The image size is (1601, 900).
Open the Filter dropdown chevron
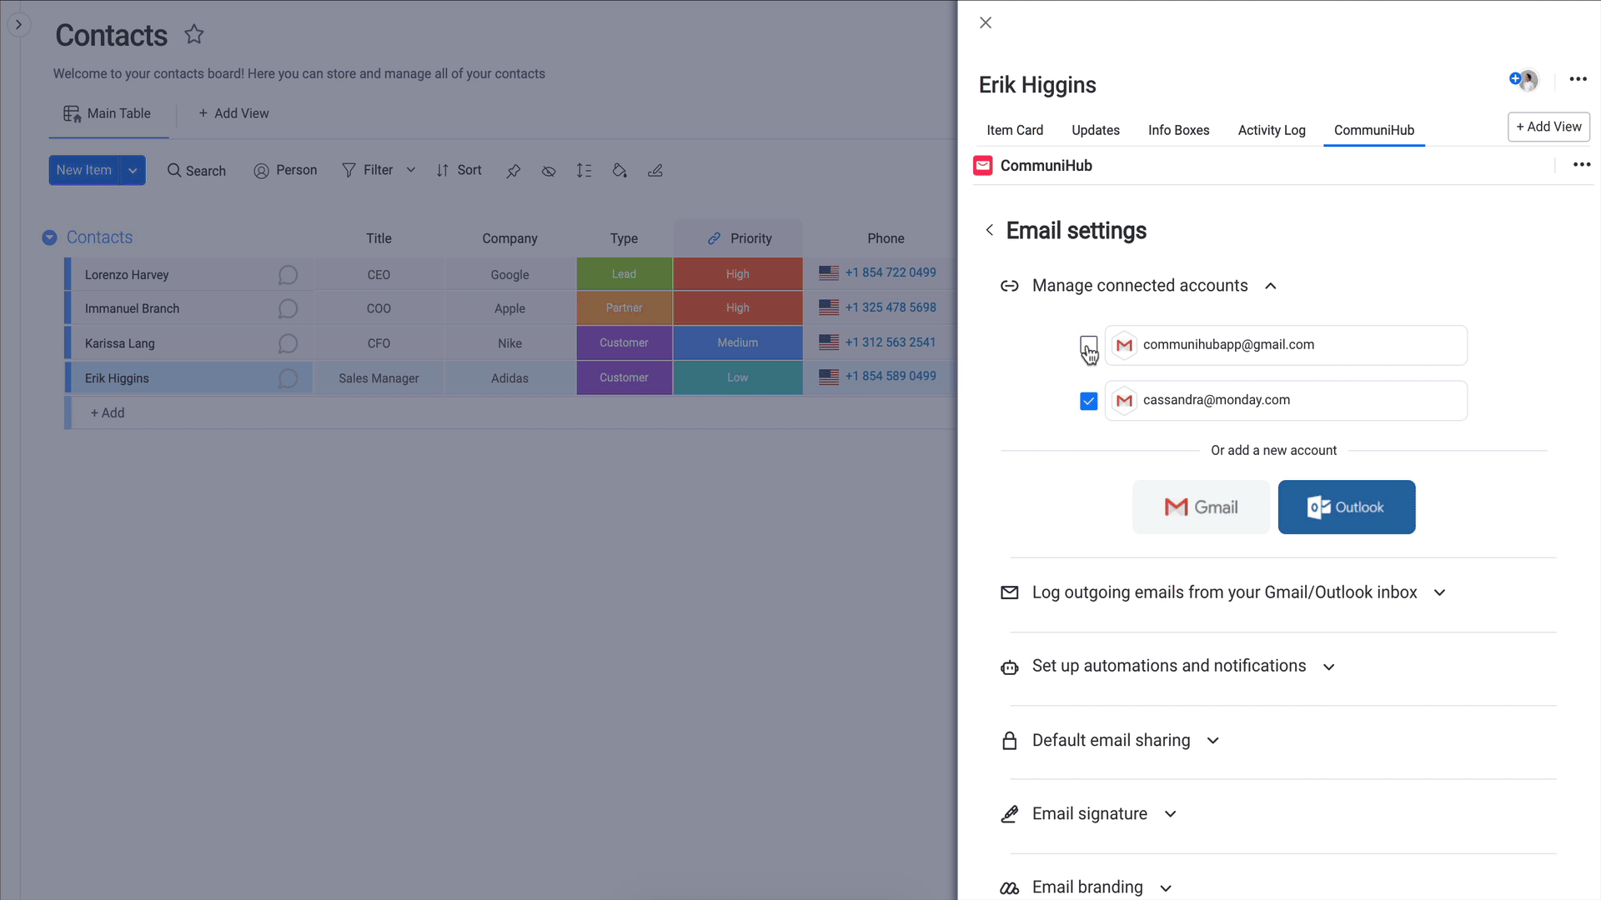pyautogui.click(x=411, y=170)
